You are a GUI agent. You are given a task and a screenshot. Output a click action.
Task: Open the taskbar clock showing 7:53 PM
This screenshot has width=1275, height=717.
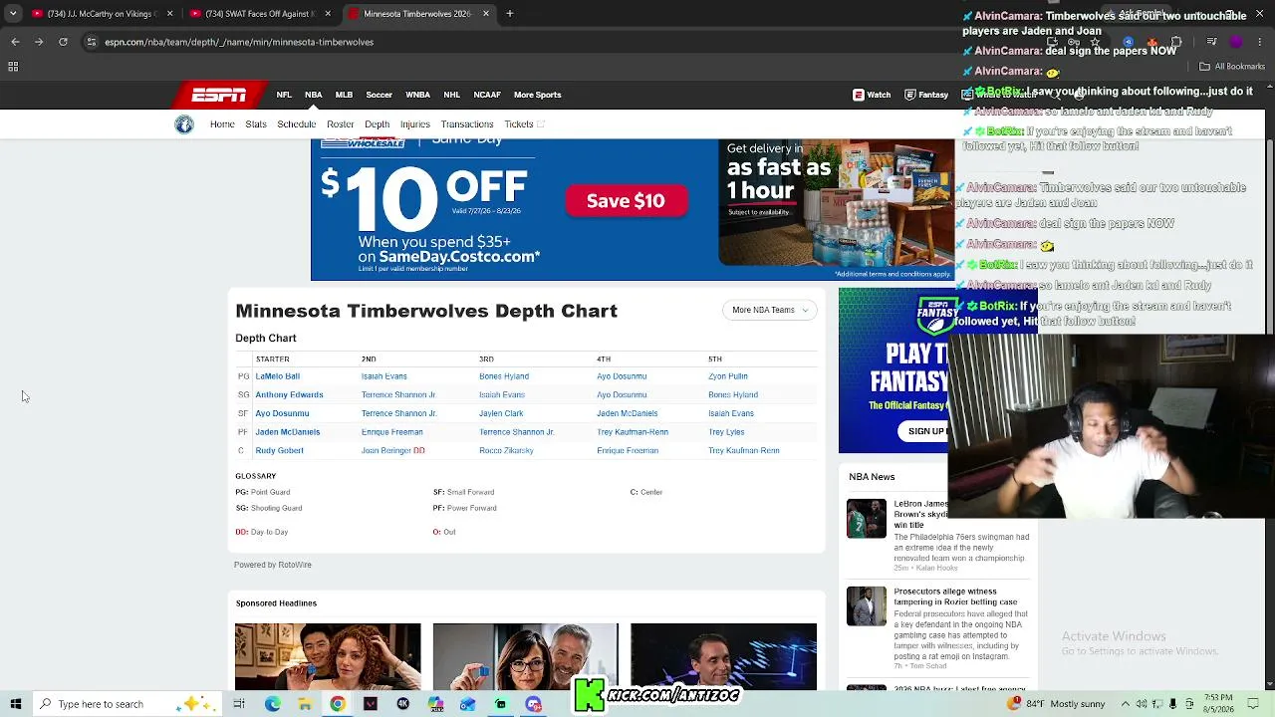click(1218, 704)
